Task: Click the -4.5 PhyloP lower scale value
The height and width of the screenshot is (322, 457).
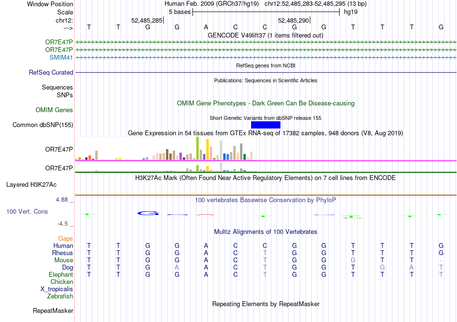Action: 63,224
